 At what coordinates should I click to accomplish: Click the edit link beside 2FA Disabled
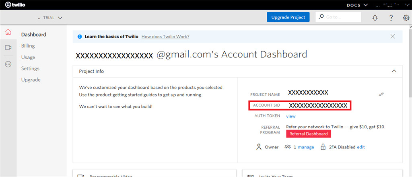pyautogui.click(x=361, y=147)
